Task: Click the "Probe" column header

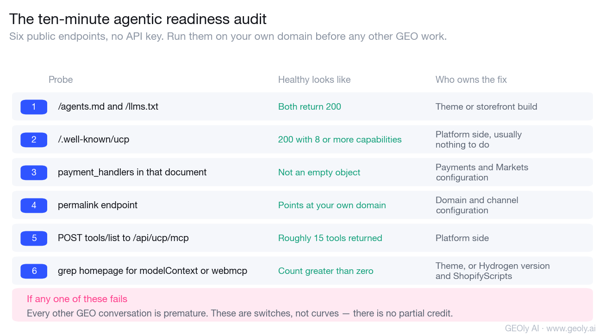Action: tap(61, 80)
